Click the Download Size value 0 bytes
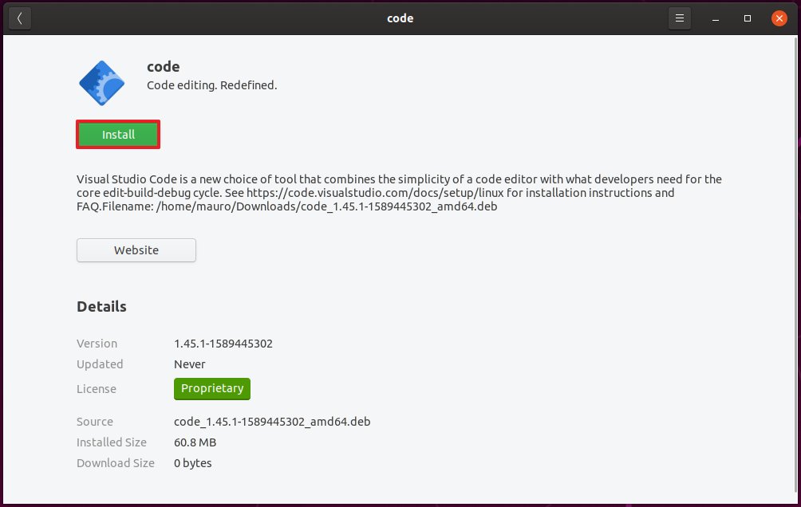This screenshot has width=801, height=507. pyautogui.click(x=193, y=463)
